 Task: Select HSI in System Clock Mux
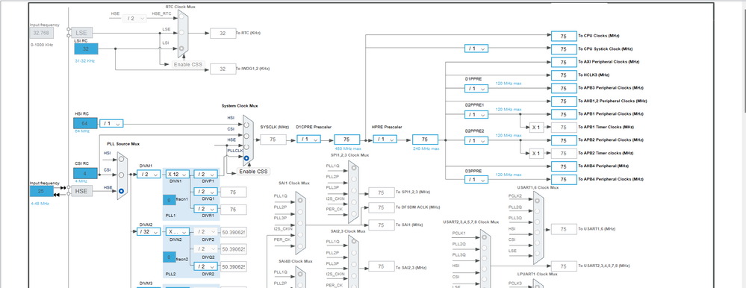pyautogui.click(x=246, y=125)
